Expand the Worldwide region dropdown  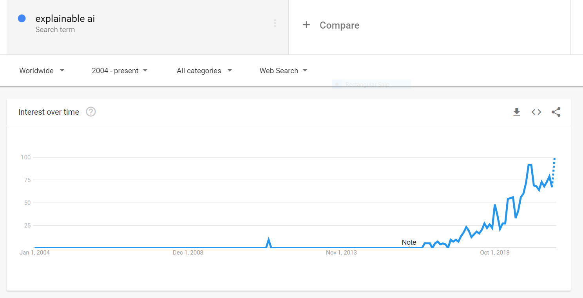[x=42, y=70]
